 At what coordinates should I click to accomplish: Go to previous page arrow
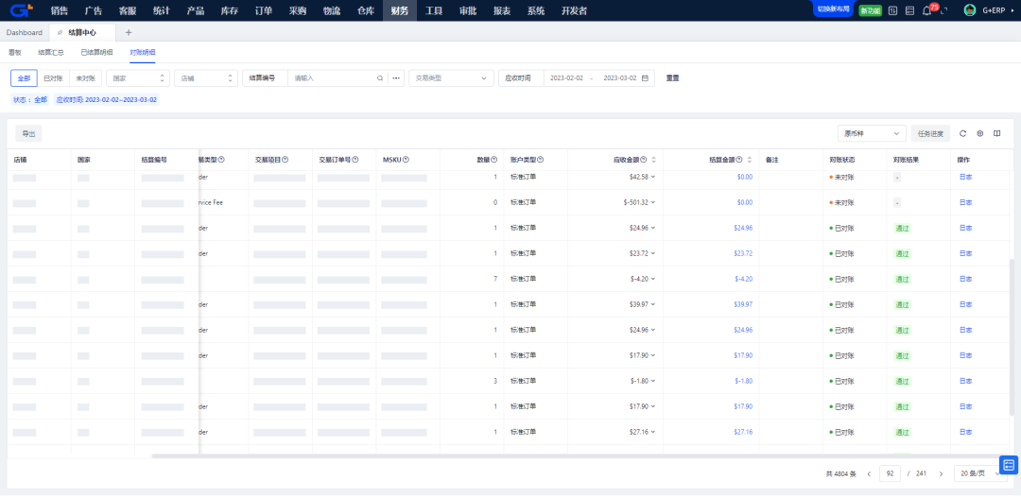[869, 473]
